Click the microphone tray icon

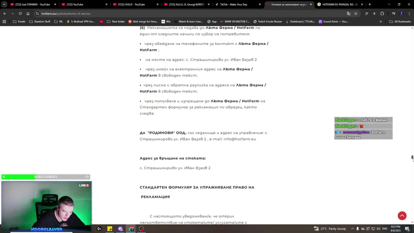pyautogui.click(x=358, y=229)
